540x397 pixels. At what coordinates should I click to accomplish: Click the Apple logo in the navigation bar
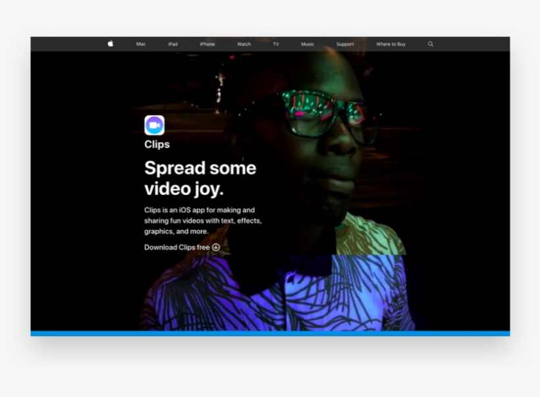(109, 43)
